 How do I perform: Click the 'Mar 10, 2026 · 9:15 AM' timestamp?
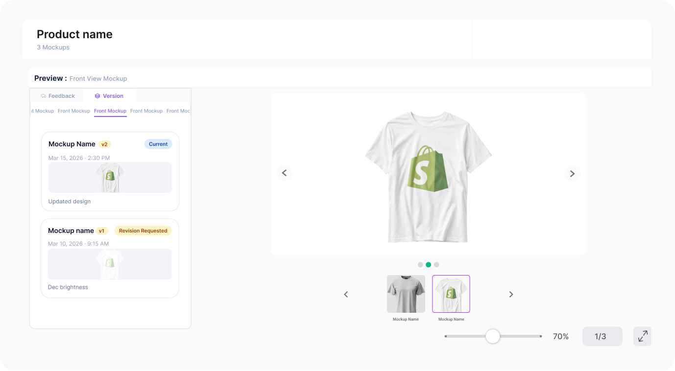pos(78,243)
